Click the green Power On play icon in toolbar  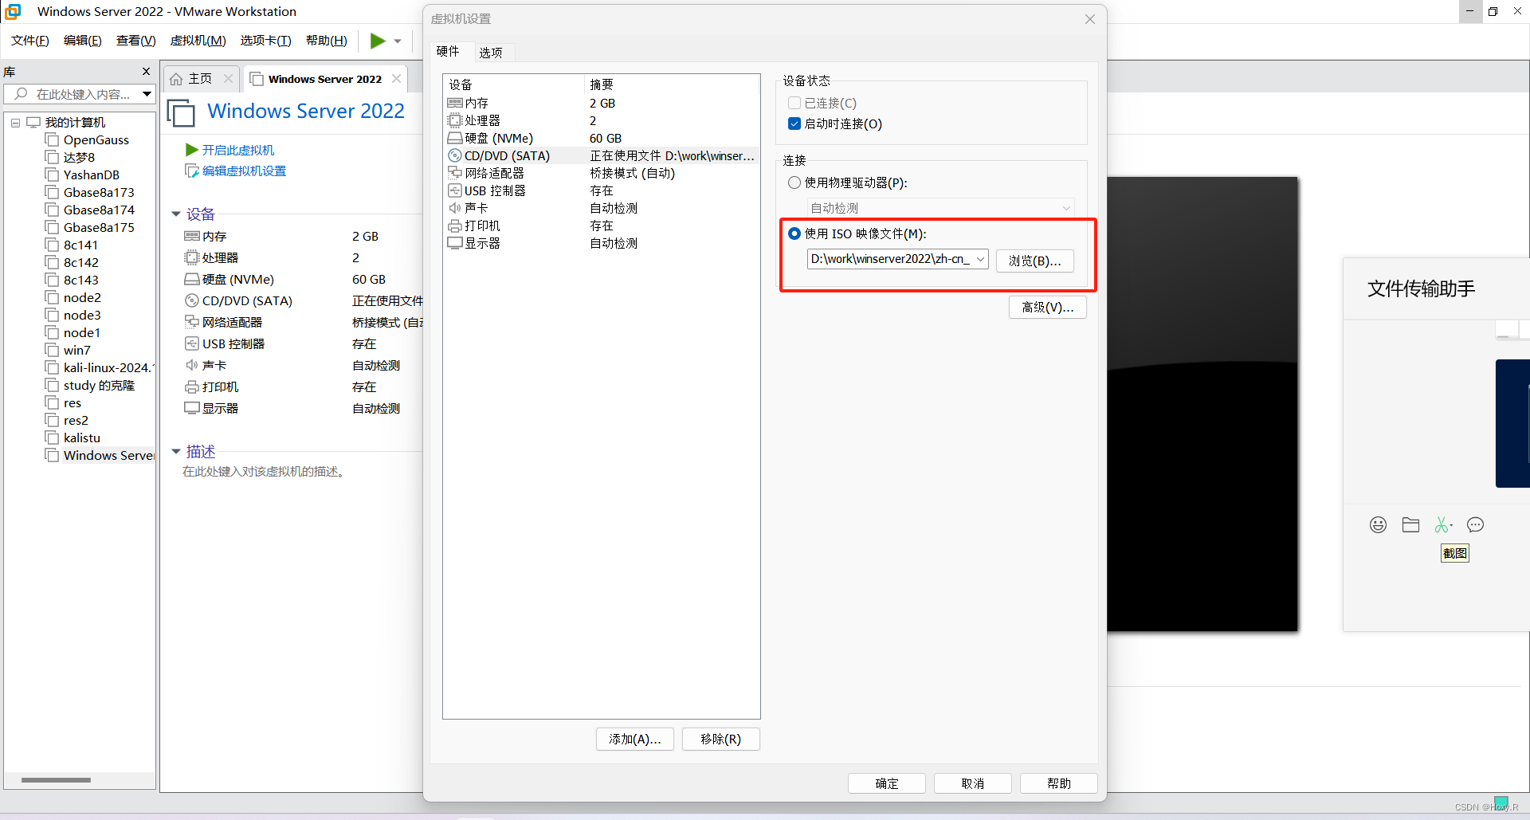(x=378, y=41)
